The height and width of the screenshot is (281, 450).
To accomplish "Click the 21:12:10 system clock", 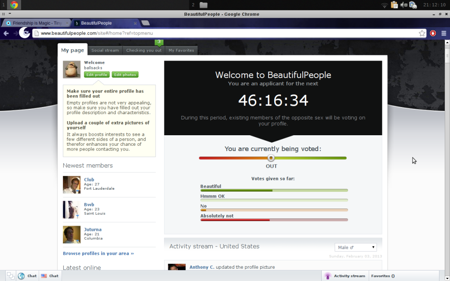I will [434, 5].
